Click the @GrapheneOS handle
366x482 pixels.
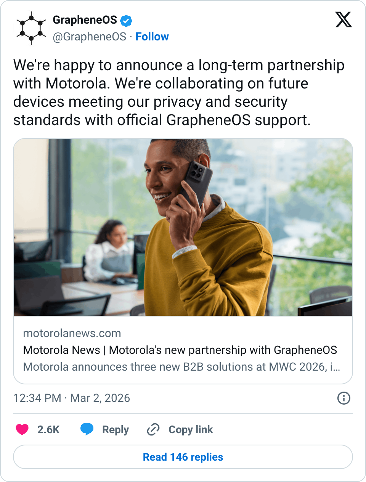click(89, 37)
